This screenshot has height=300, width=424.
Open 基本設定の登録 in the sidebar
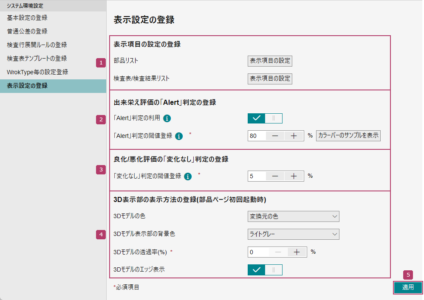point(27,18)
